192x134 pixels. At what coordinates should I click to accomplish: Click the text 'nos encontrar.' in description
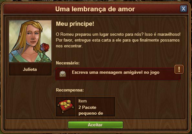click(x=69, y=46)
